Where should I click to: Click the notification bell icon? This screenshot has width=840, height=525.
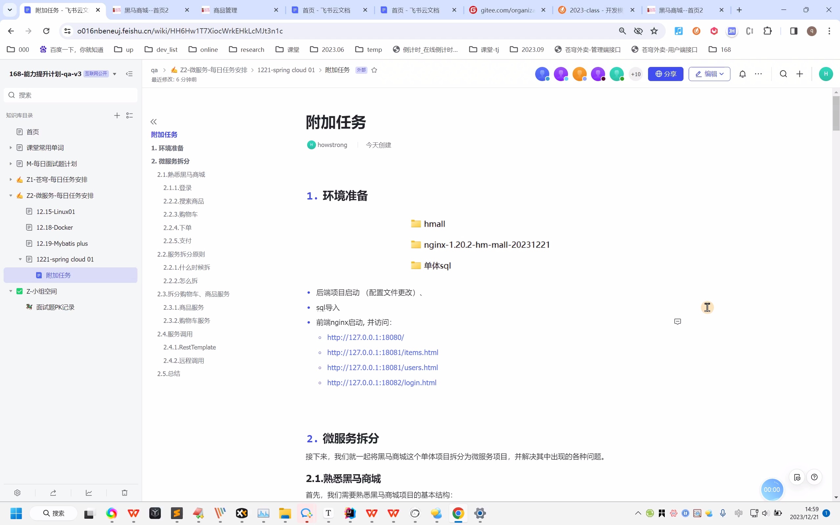pos(743,73)
